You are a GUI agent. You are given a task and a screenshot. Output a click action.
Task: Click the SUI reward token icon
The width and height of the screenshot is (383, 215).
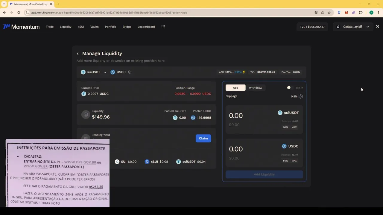pos(117,162)
